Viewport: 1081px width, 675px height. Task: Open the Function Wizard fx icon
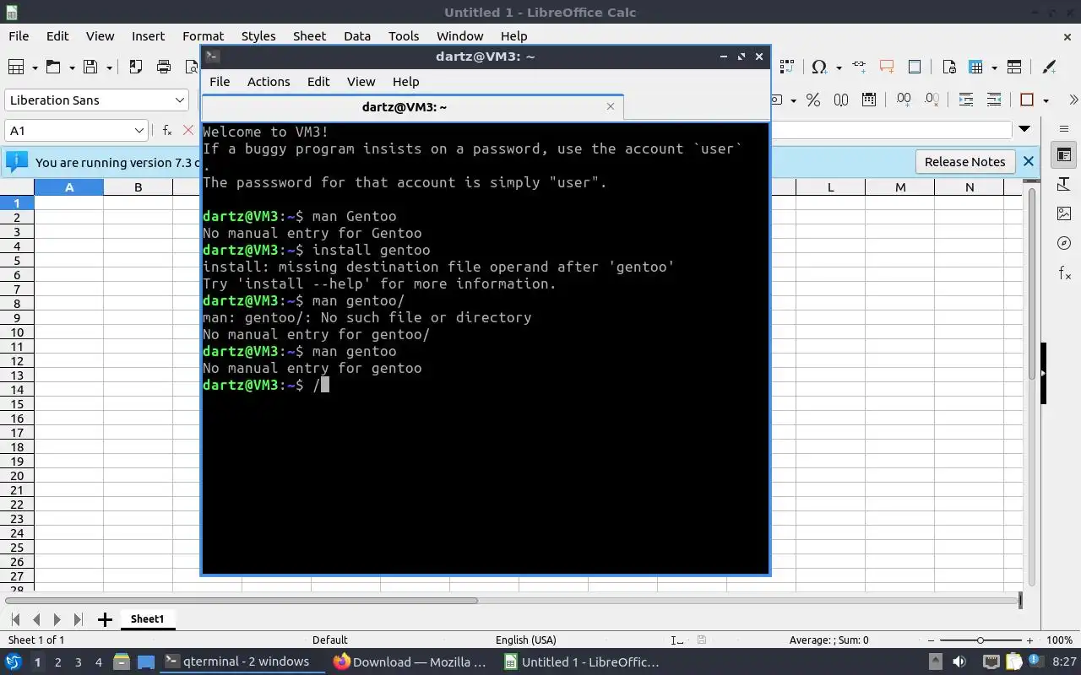pos(167,130)
